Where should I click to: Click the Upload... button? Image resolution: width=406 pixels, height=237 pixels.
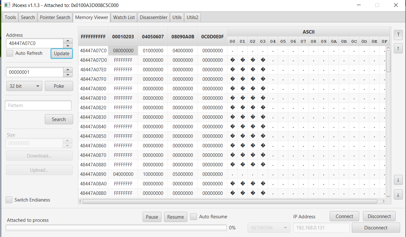coord(39,170)
